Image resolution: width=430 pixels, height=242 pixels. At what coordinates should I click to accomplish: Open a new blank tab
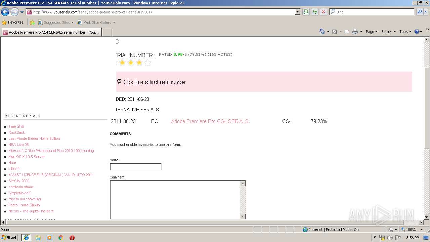[x=107, y=32]
